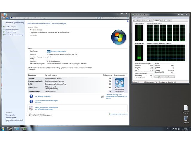Open Datei menu in Task Manager
The height and width of the screenshot is (143, 191).
(134, 18)
